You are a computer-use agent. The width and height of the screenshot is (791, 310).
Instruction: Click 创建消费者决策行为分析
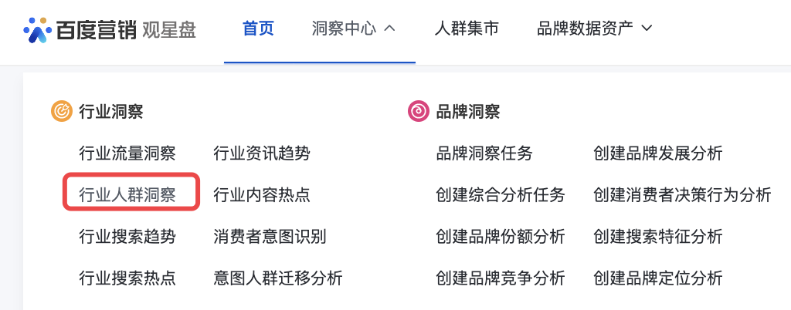[x=682, y=195]
